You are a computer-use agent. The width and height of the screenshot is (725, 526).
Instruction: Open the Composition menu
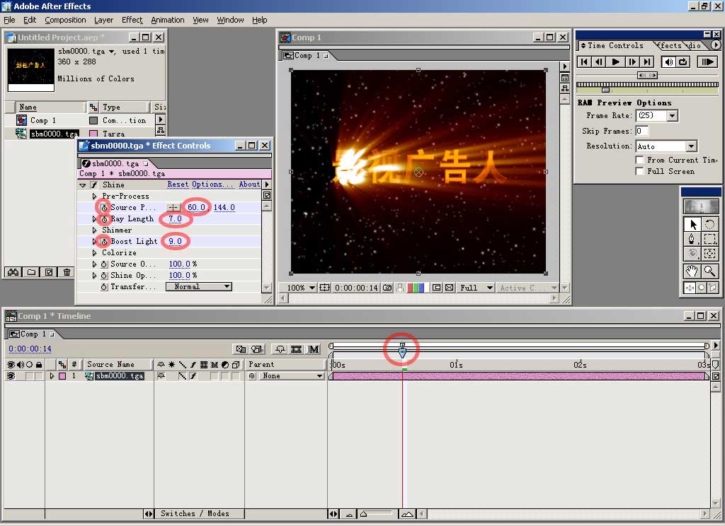pos(65,20)
